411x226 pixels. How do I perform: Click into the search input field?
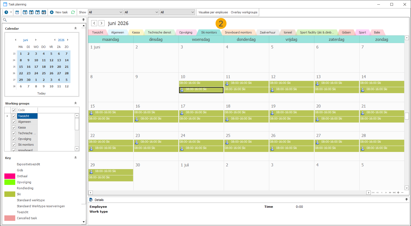tap(44, 20)
